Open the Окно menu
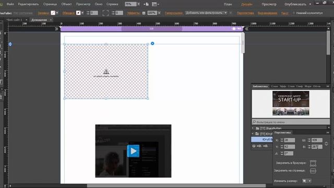This screenshot has height=188, width=334. pos(98,4)
